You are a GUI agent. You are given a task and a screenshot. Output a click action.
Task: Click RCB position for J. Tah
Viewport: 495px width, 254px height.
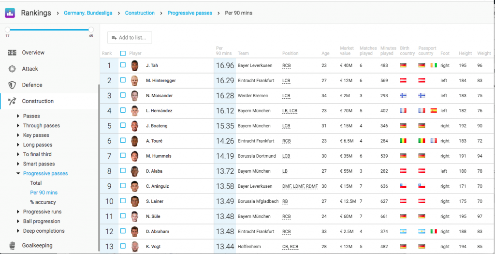click(x=287, y=66)
